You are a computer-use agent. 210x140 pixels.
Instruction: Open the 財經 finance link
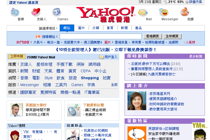coord(36,71)
